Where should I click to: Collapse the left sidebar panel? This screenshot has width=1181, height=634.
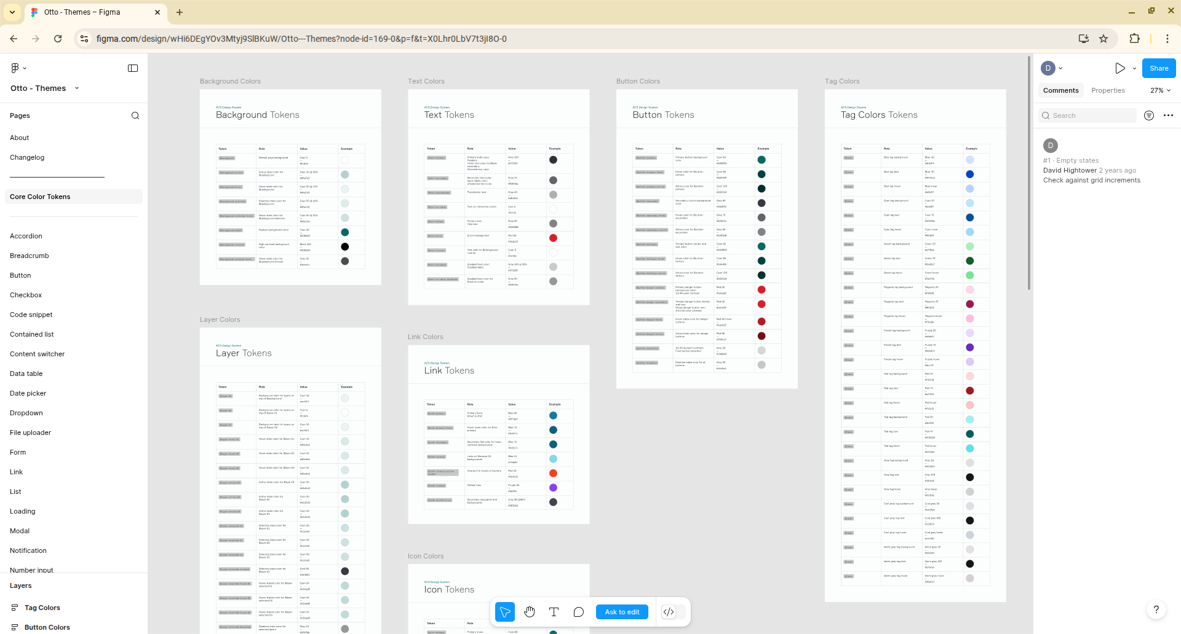tap(133, 68)
